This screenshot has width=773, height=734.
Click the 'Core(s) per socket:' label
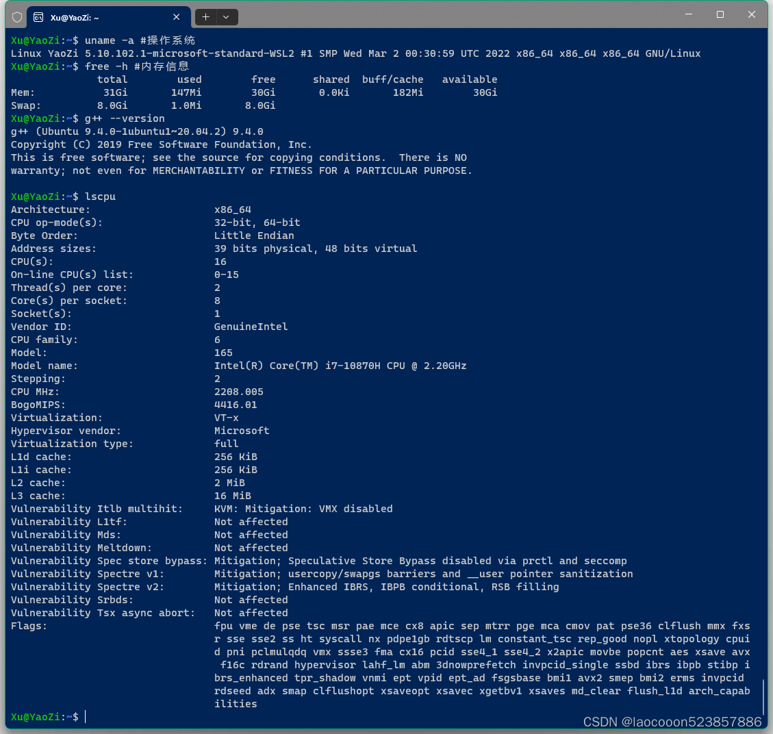69,301
